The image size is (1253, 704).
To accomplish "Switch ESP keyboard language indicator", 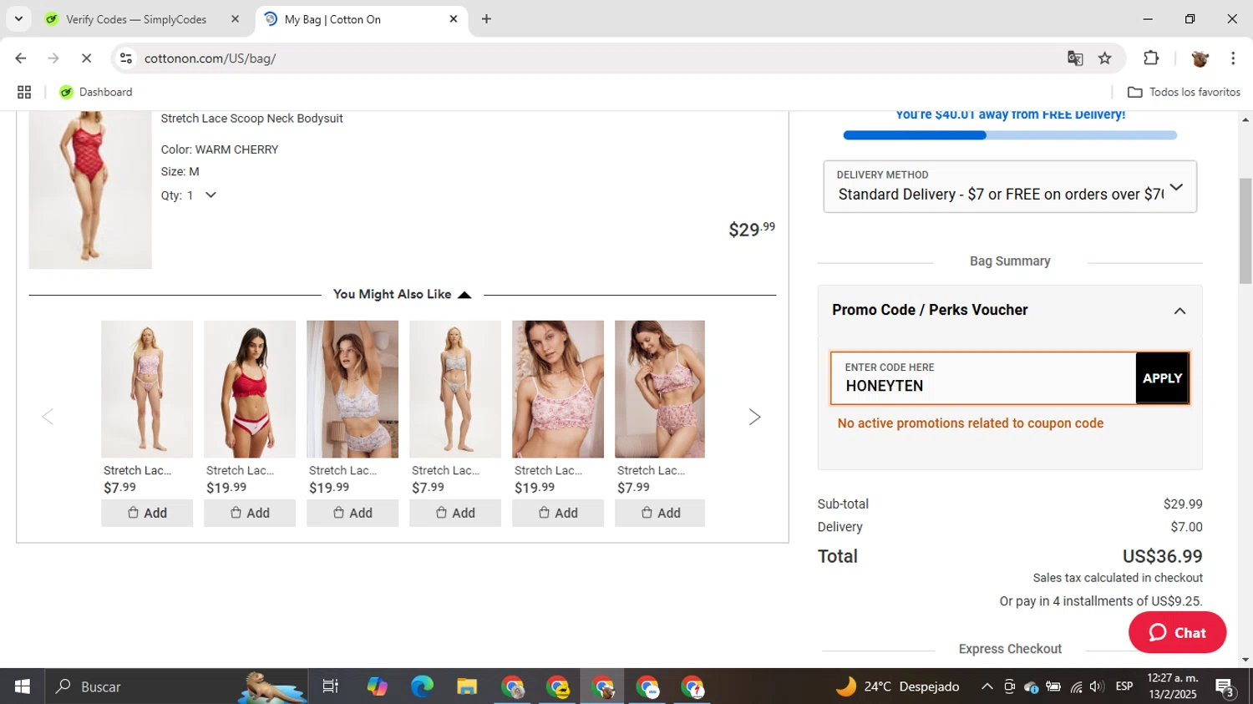I will [x=1124, y=686].
